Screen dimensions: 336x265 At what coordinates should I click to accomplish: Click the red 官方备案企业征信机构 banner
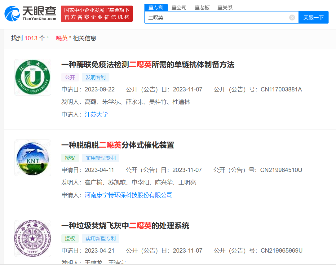97,14
